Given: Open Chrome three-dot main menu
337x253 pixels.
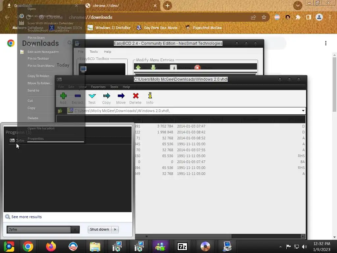Looking at the screenshot, I should pyautogui.click(x=330, y=17).
